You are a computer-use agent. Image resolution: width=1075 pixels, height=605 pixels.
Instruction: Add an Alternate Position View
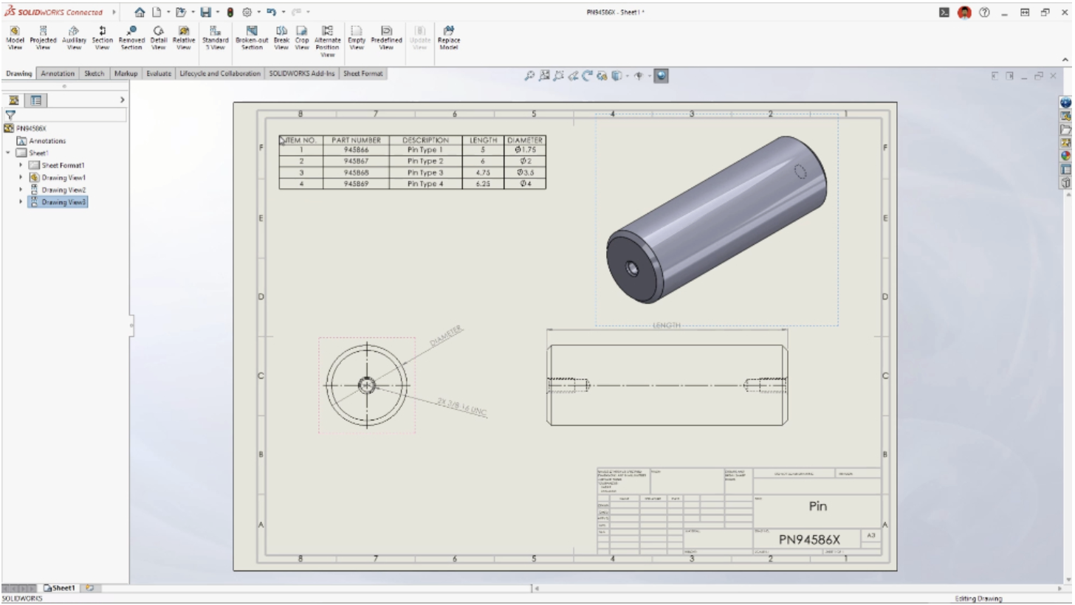326,41
